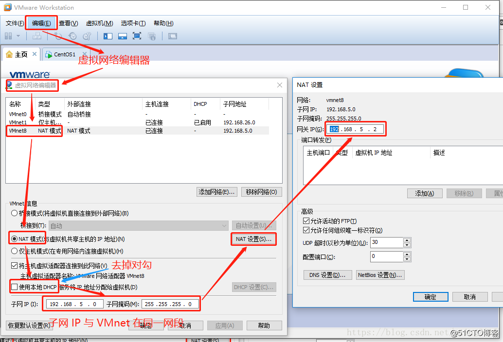
Task: Open NetBios 设置(N)... in NAT 设置
Action: 380,275
